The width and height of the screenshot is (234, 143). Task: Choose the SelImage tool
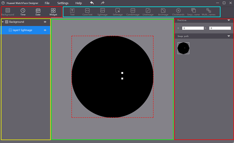(x=118, y=12)
